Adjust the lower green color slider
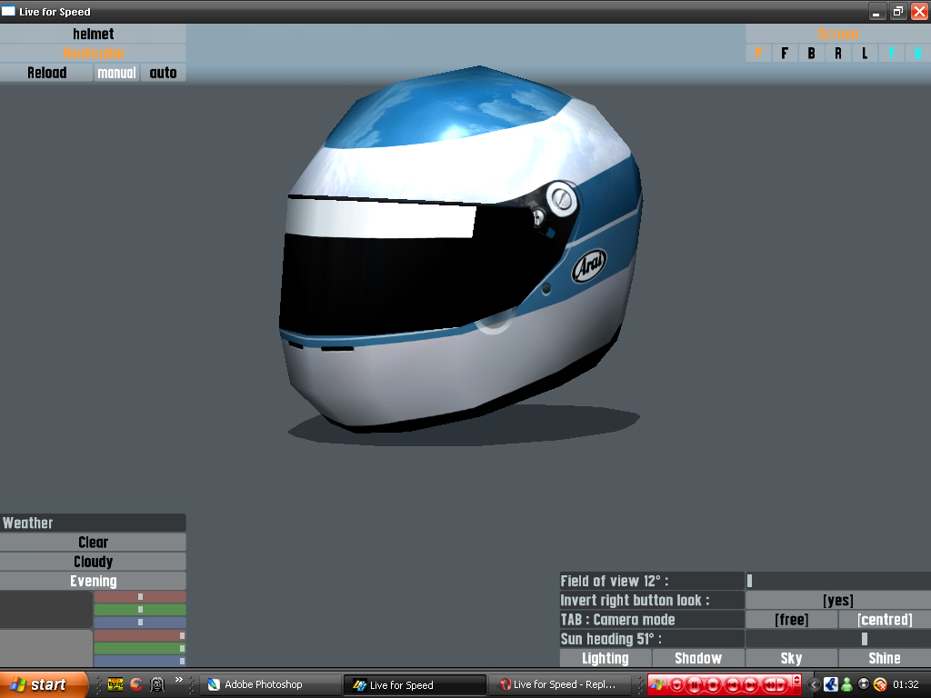 (140, 648)
